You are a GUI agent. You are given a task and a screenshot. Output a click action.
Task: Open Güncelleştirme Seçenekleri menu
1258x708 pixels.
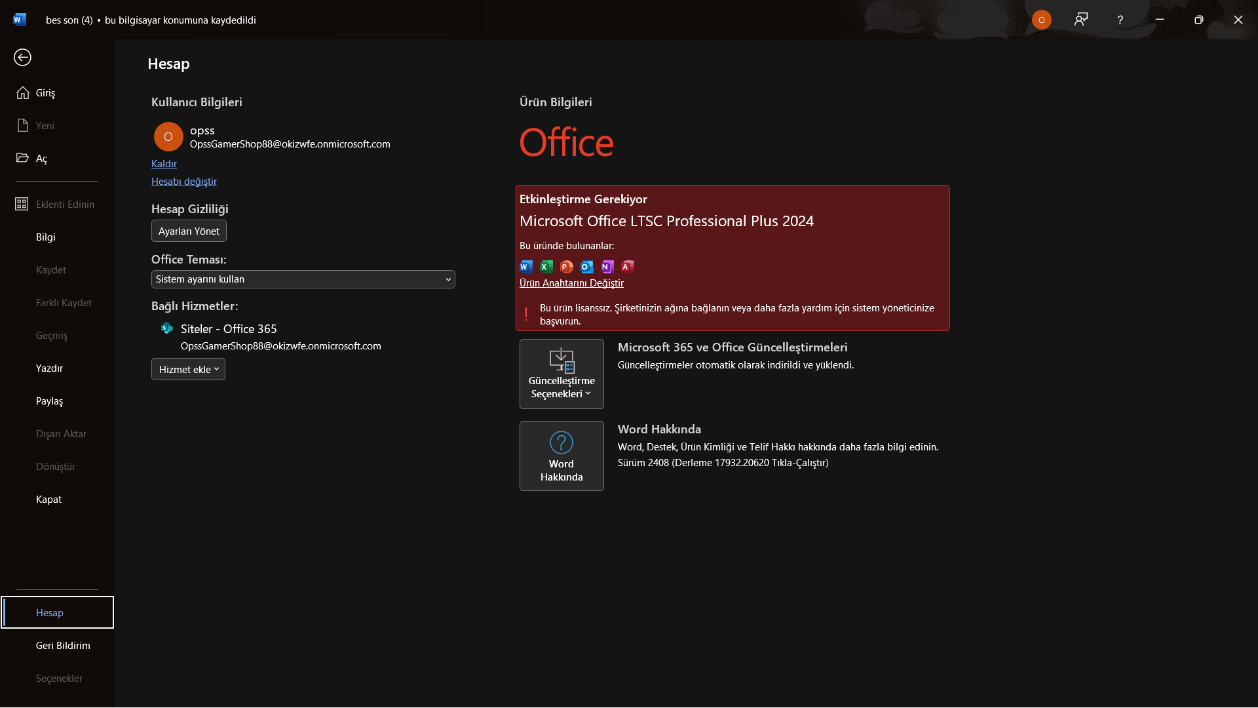coord(562,374)
